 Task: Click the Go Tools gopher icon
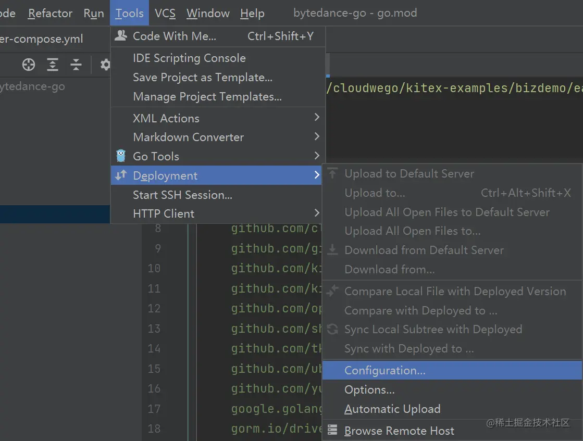[121, 156]
